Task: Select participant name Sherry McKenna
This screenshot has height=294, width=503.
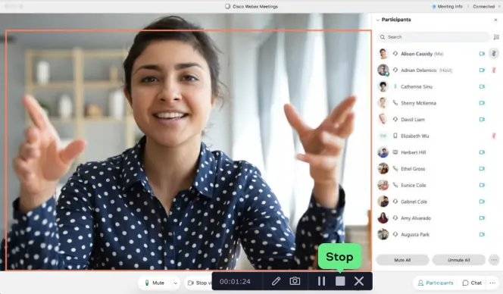Action: [418, 103]
